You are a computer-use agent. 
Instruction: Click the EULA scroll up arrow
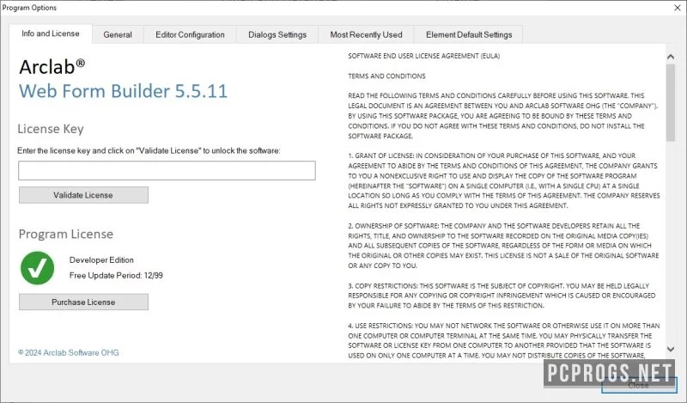(x=671, y=57)
